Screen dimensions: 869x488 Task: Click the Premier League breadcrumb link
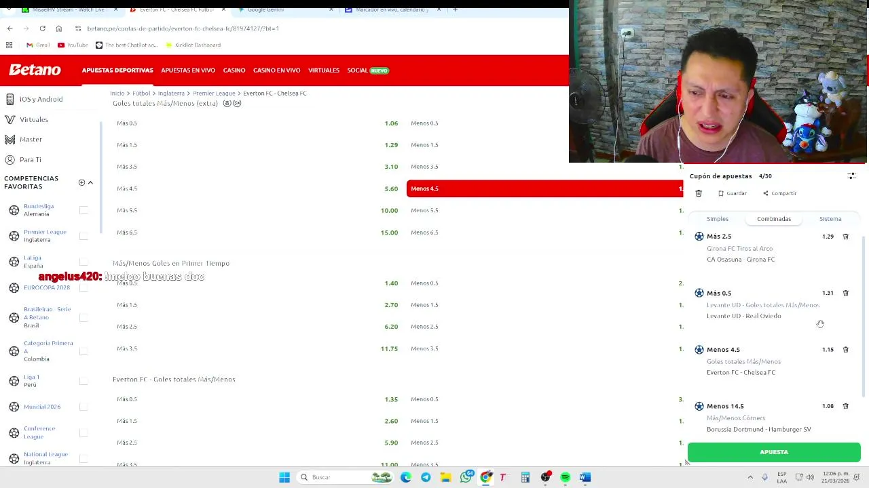(x=214, y=94)
